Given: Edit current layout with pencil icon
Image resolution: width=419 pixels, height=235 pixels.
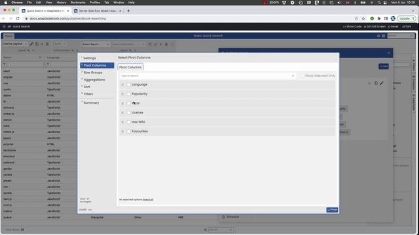Looking at the screenshot, I should (x=31, y=44).
